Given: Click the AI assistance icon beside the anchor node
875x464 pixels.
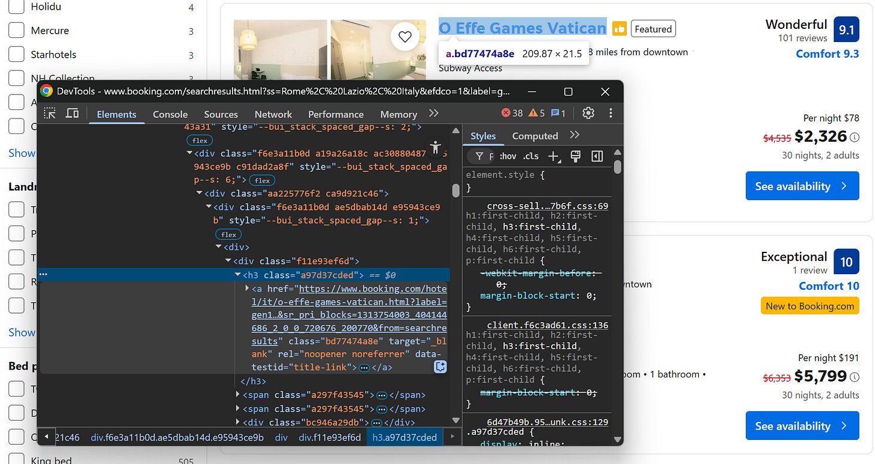Looking at the screenshot, I should pos(441,367).
